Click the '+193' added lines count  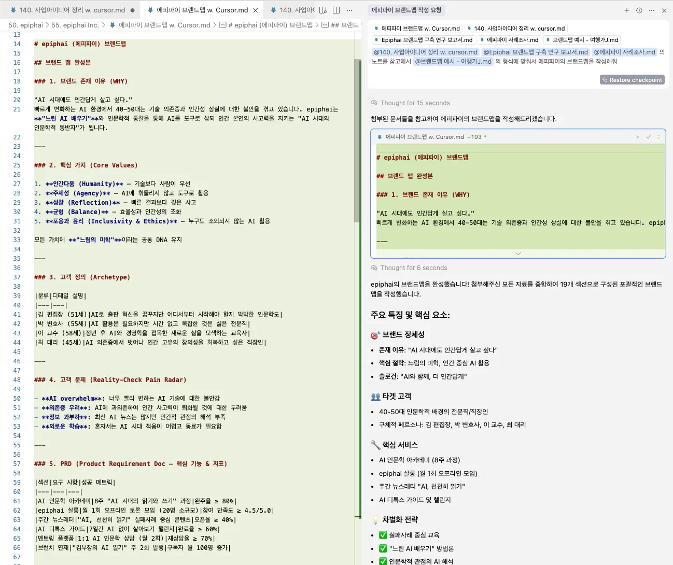[474, 137]
